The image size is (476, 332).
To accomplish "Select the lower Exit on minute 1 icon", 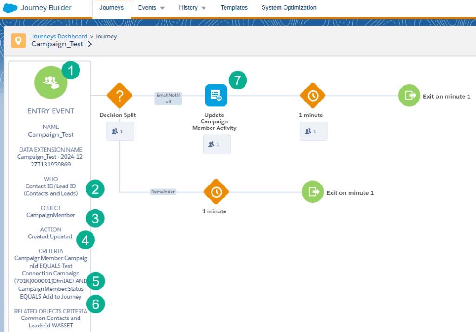I will click(x=313, y=192).
